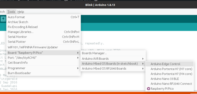Expand Arduino AVR Boards submenu
This screenshot has height=94, width=197.
click(x=113, y=59)
